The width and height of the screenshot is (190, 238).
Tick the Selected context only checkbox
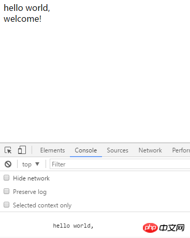click(7, 205)
